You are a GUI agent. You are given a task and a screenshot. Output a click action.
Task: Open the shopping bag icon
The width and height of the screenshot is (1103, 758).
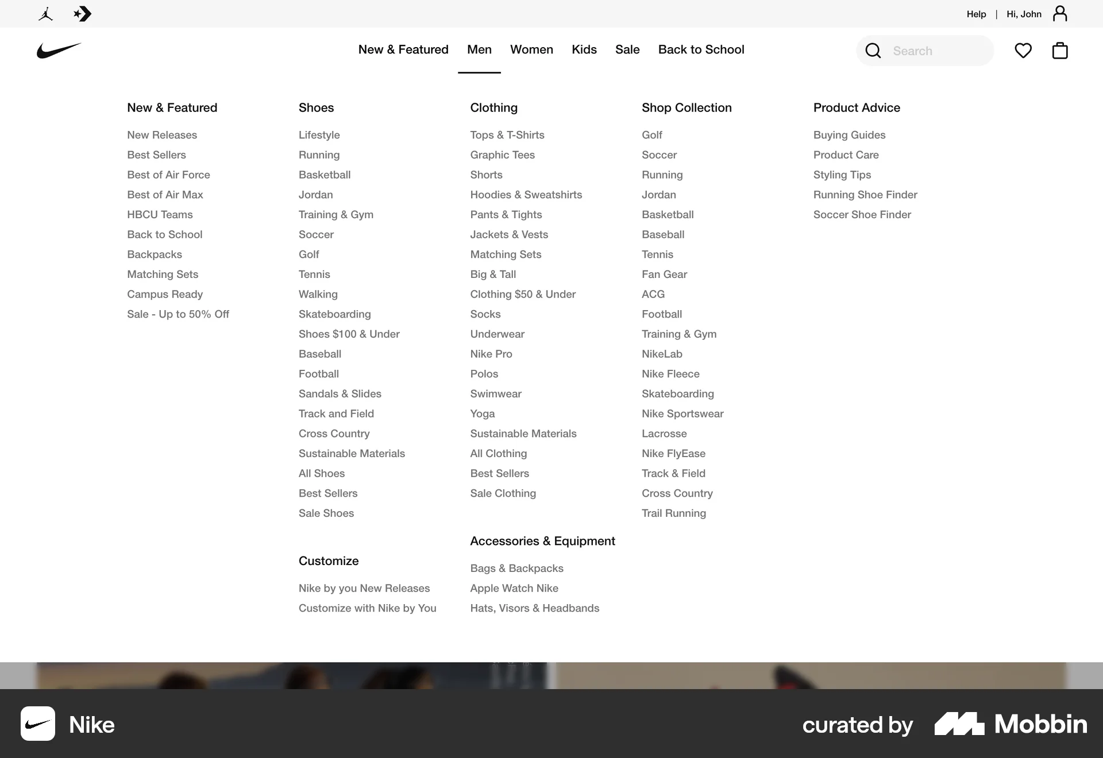[1060, 51]
